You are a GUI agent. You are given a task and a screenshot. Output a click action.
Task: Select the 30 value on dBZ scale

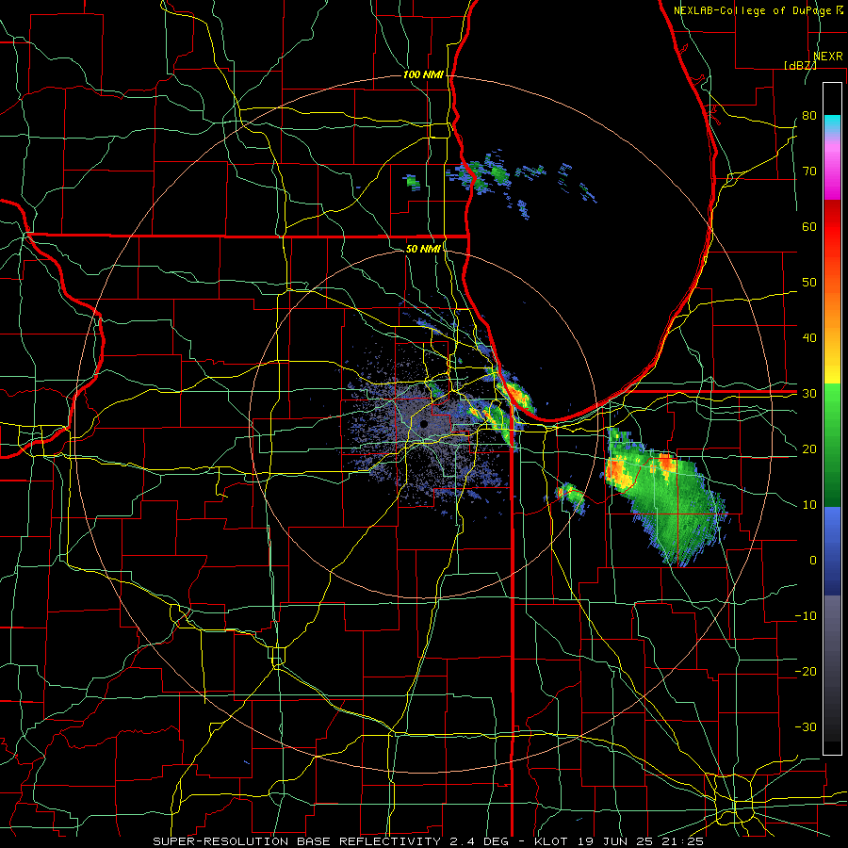pyautogui.click(x=809, y=394)
